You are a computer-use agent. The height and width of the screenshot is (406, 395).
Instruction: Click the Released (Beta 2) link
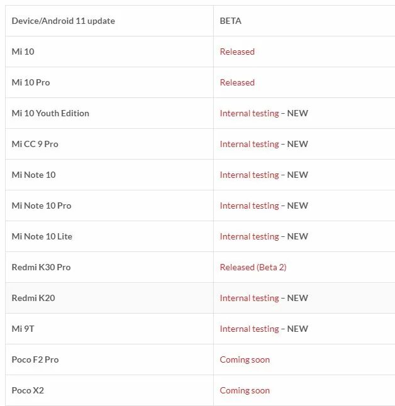pyautogui.click(x=253, y=267)
